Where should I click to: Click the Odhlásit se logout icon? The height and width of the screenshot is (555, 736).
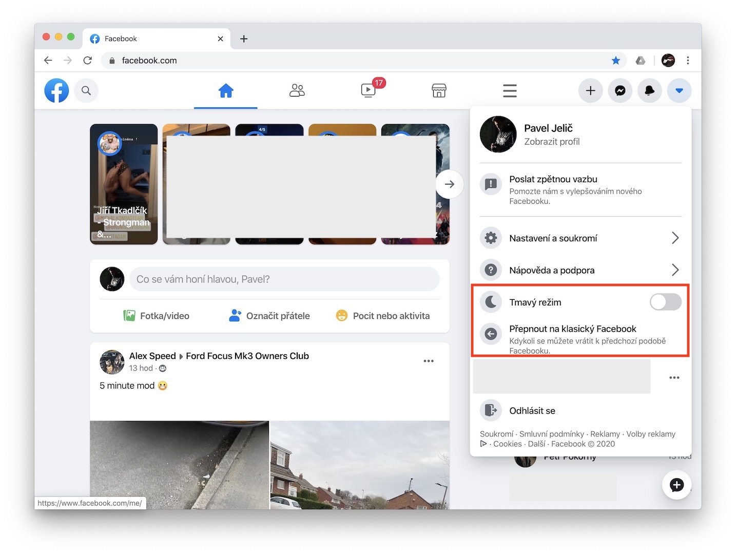coord(491,410)
